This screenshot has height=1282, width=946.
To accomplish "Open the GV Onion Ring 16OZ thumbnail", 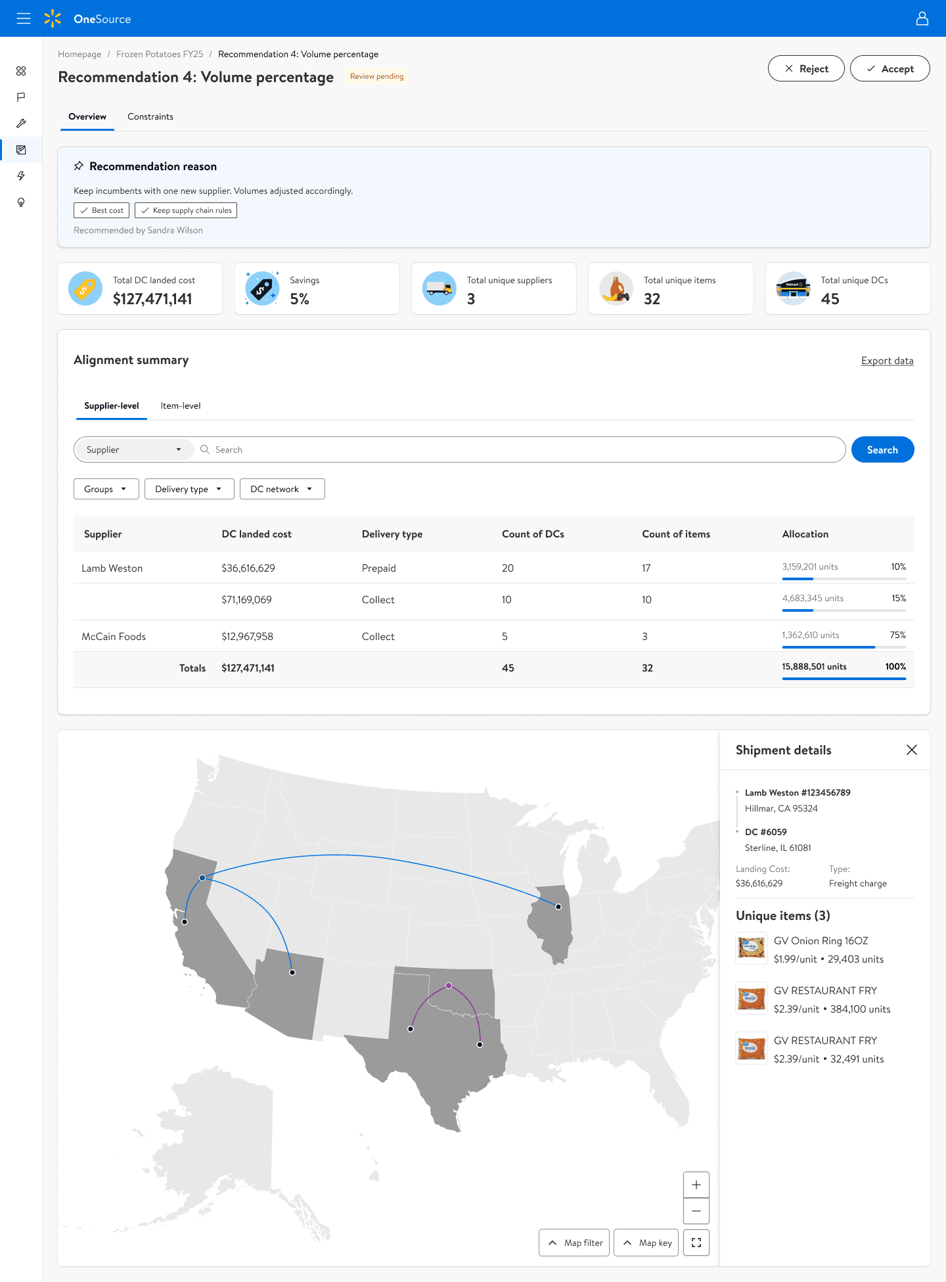I will 752,948.
